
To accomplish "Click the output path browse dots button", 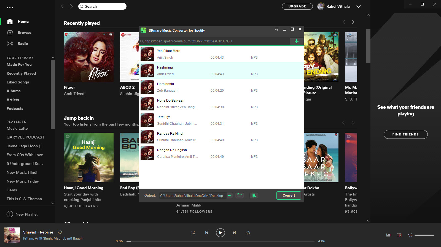I will (230, 196).
